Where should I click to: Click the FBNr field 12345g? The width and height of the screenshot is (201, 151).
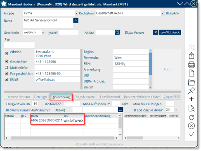coord(131,63)
